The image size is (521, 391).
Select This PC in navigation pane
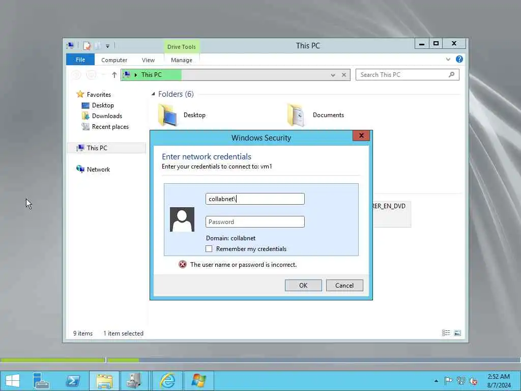[106, 148]
